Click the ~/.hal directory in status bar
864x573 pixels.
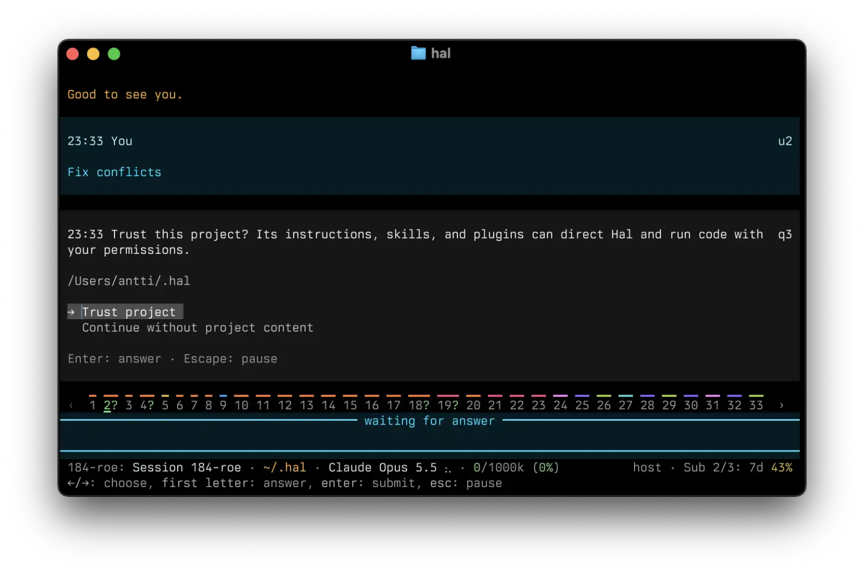point(285,468)
